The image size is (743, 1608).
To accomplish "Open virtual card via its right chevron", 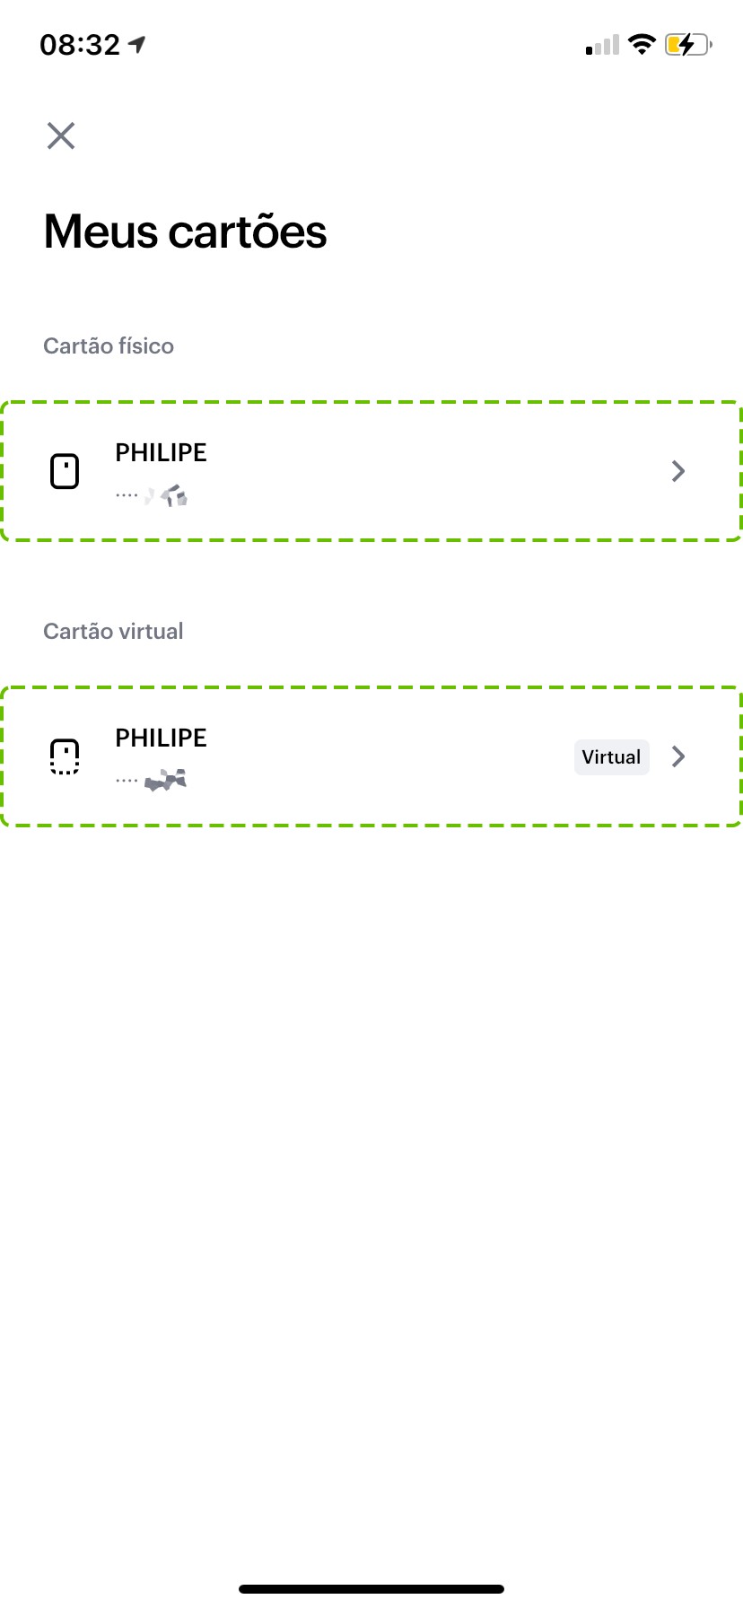I will click(x=678, y=756).
